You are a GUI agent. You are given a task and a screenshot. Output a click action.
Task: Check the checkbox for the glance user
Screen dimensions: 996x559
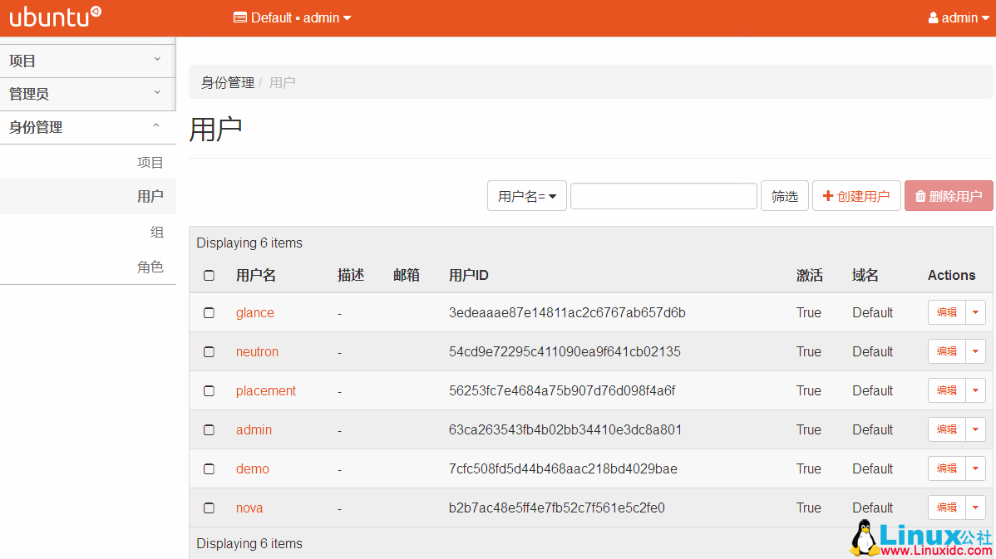click(x=209, y=312)
